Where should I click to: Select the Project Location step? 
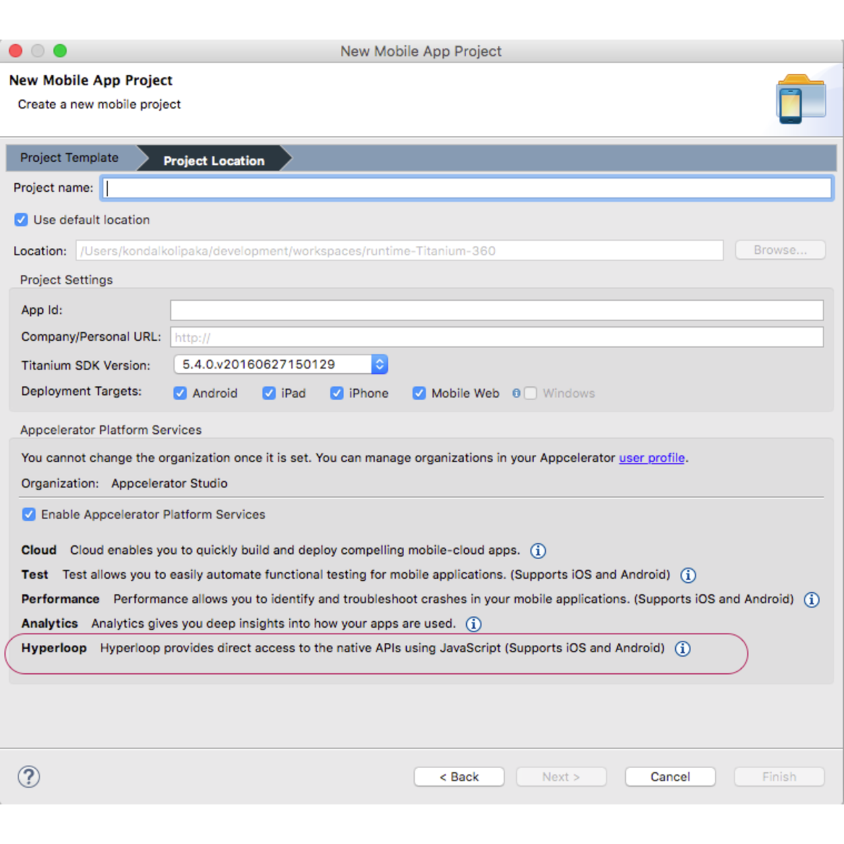[x=212, y=160]
